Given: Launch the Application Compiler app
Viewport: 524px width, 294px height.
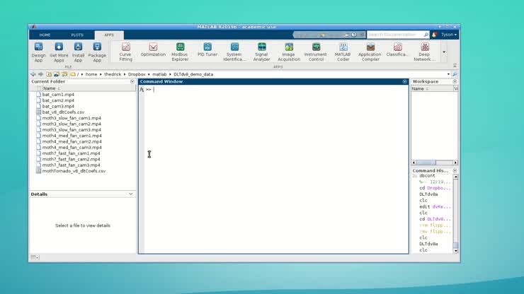Looking at the screenshot, I should tap(370, 49).
